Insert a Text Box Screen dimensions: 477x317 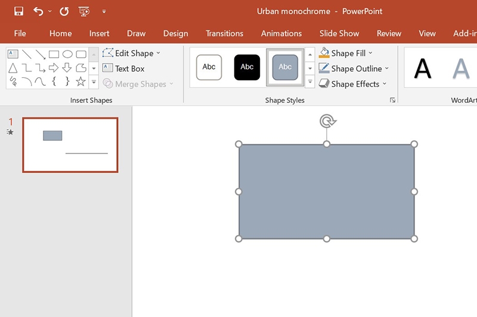point(123,68)
